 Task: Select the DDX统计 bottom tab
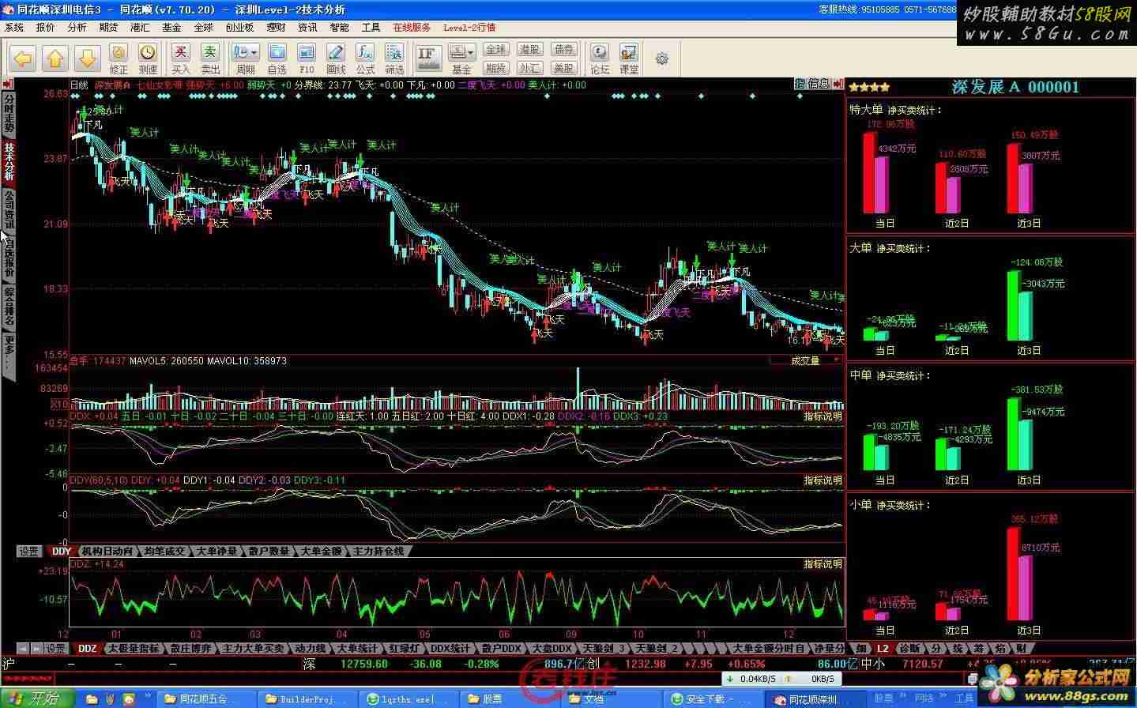tap(450, 648)
